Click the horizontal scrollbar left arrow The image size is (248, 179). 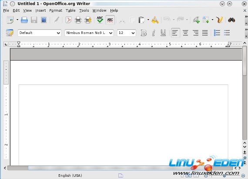tap(5, 168)
